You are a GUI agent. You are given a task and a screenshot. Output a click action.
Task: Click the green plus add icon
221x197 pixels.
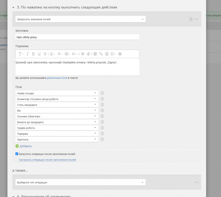(17, 146)
